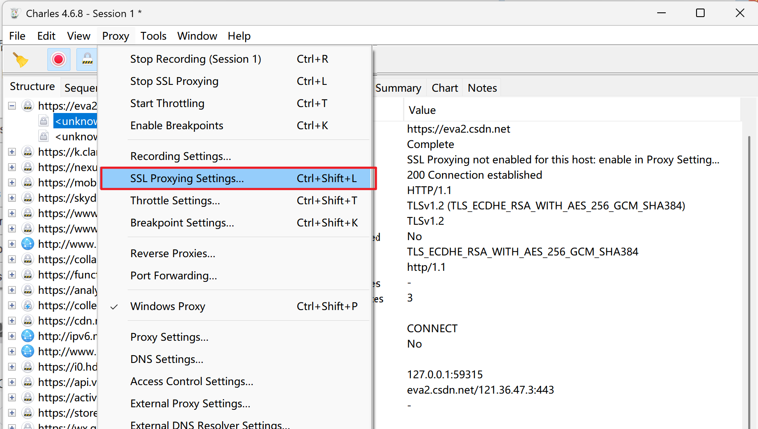This screenshot has height=429, width=758.
Task: Click the lightning icon beside https://colle
Action: coord(28,305)
